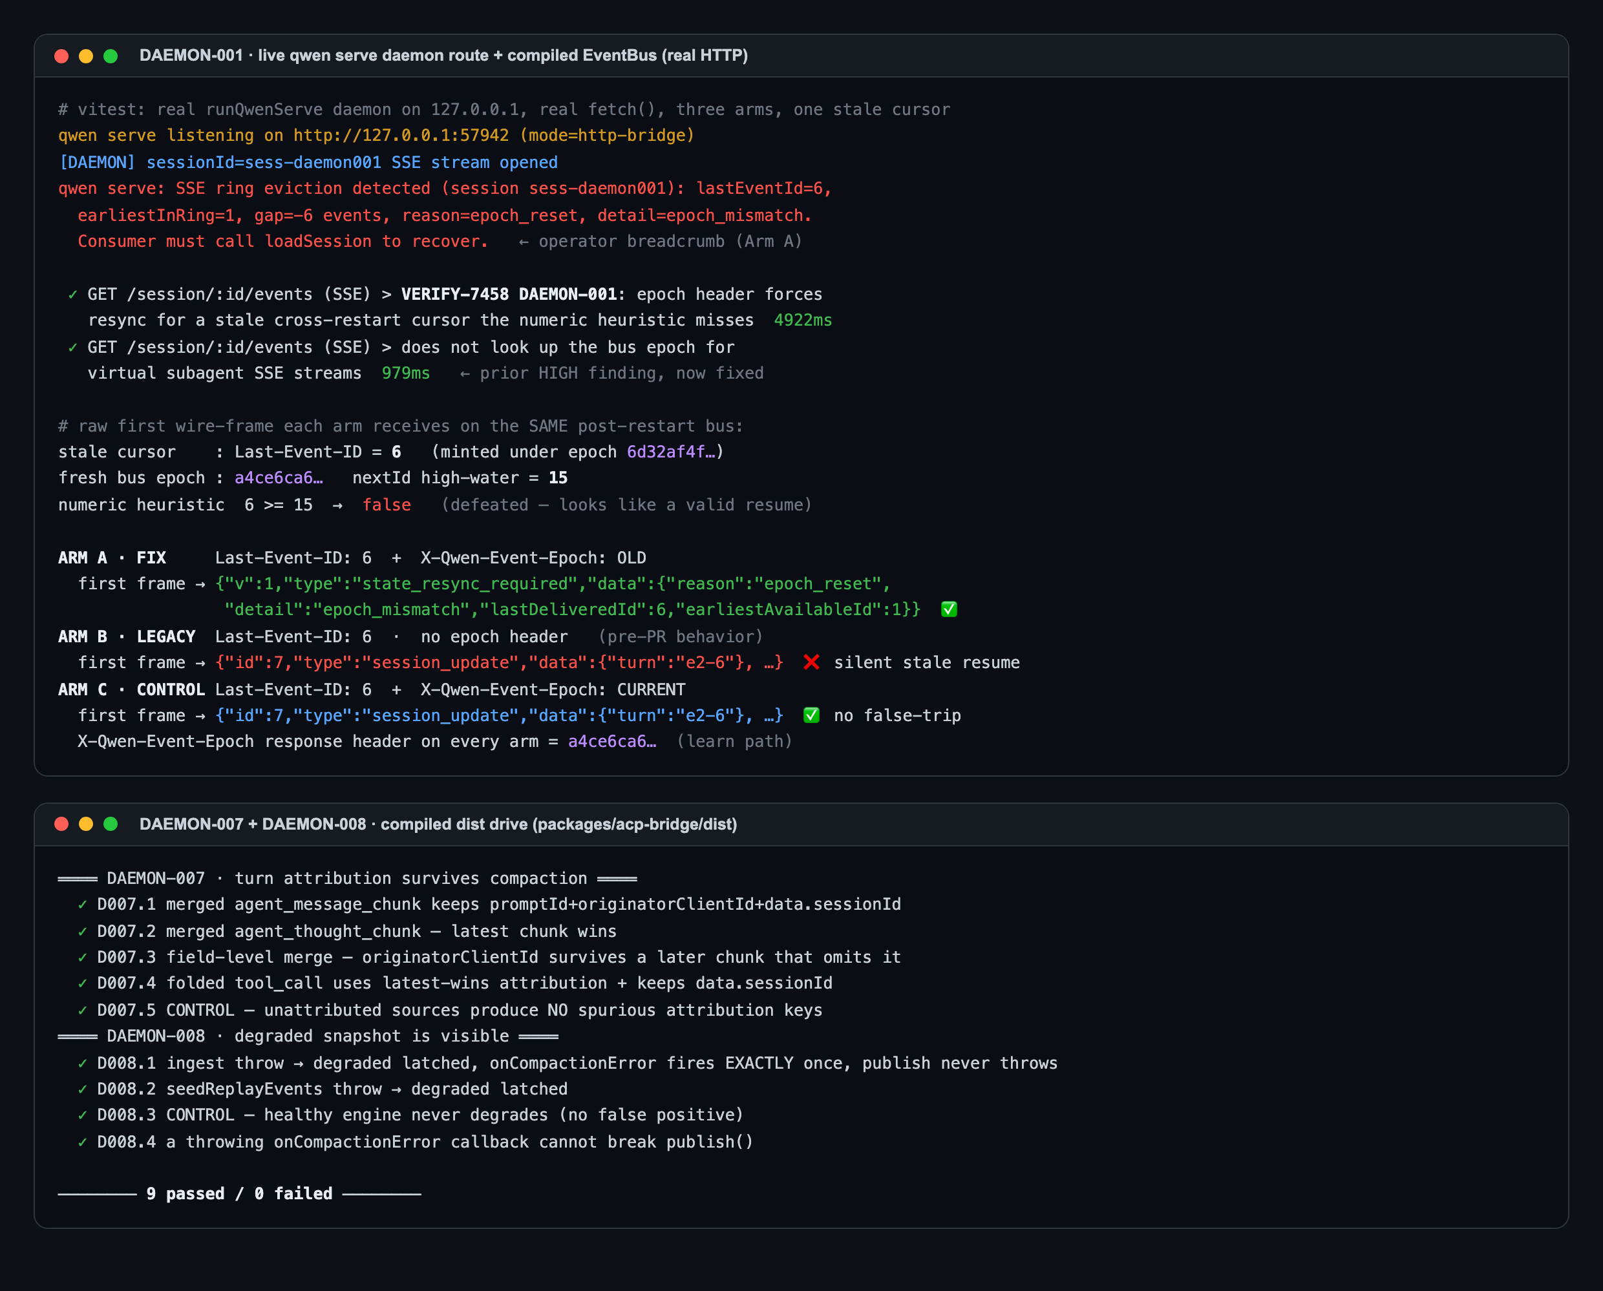The width and height of the screenshot is (1603, 1291).
Task: Close the DAEMON-007 + DAEMON-008 window with red dot
Action: (x=62, y=824)
